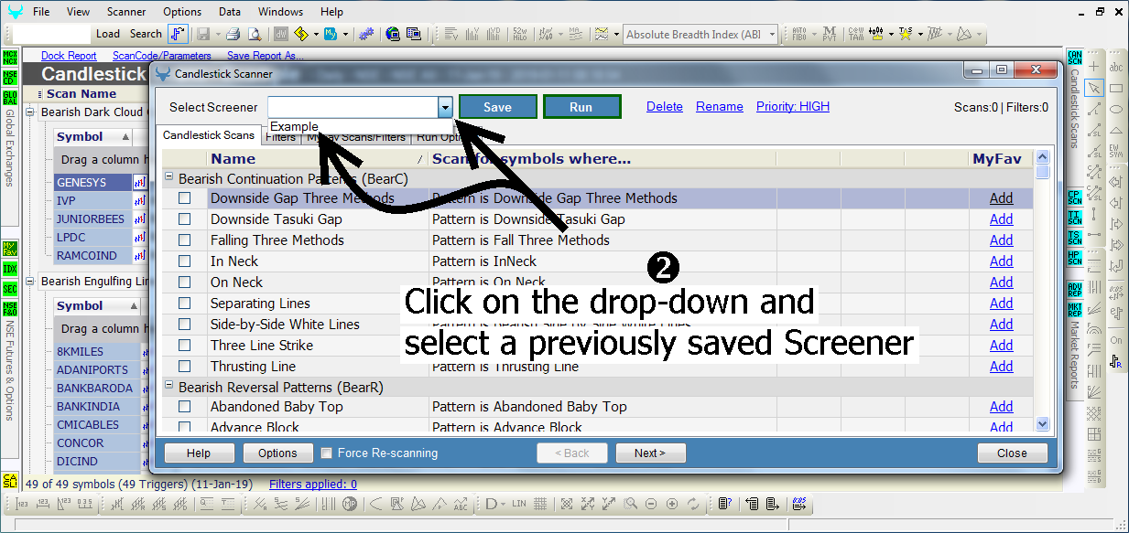Click the symbol input box beside Load
Screen dimensions: 1129x533
52,34
